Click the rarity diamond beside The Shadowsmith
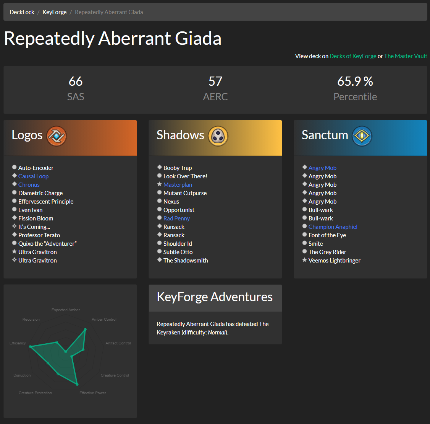 pyautogui.click(x=159, y=260)
